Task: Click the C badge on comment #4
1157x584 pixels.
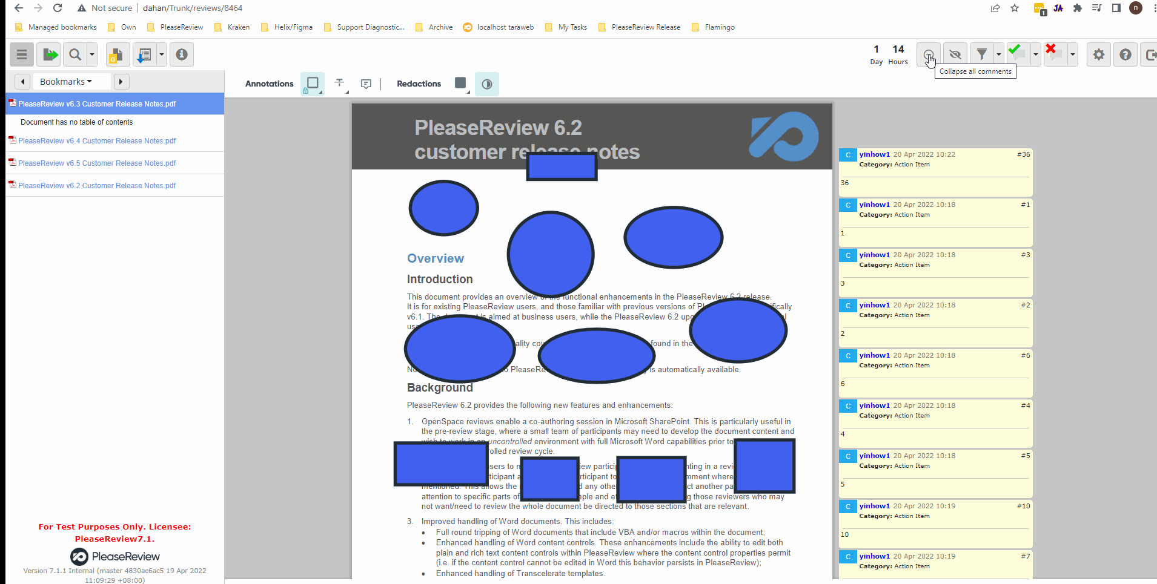Action: (x=848, y=406)
